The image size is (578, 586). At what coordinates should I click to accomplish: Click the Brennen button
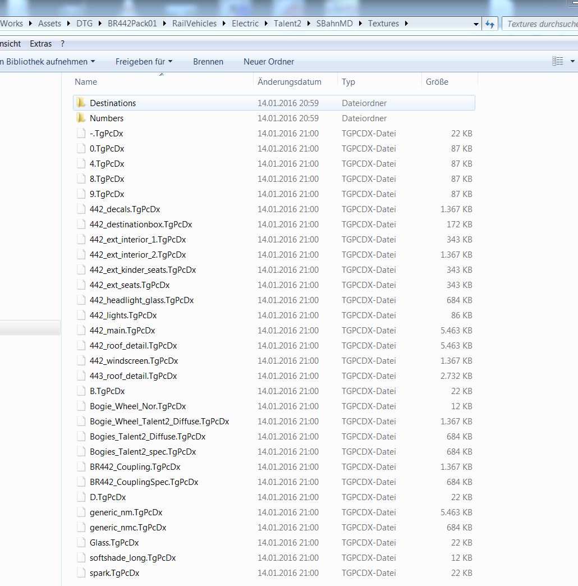208,61
